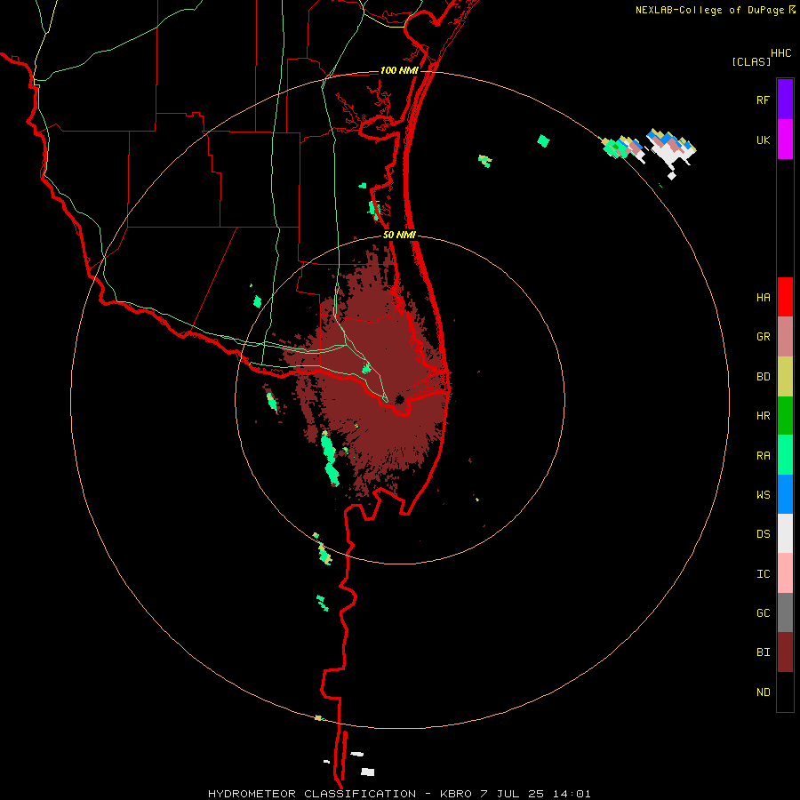Click the "UK" legend label
Image resolution: width=800 pixels, height=800 pixels.
(x=763, y=140)
